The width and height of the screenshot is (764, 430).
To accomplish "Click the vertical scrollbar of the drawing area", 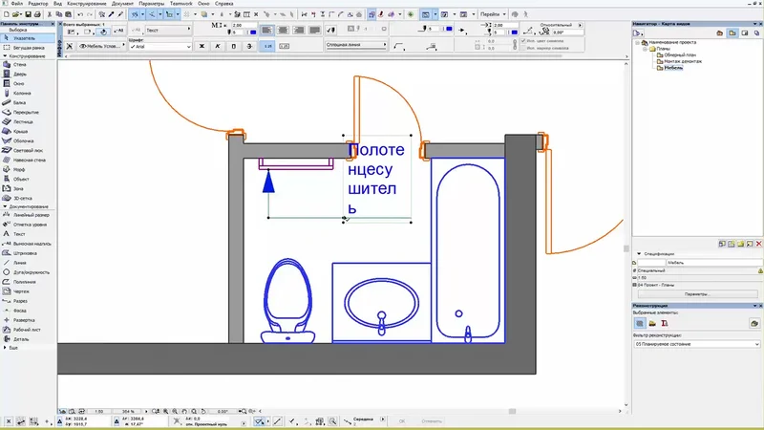I will [626, 232].
